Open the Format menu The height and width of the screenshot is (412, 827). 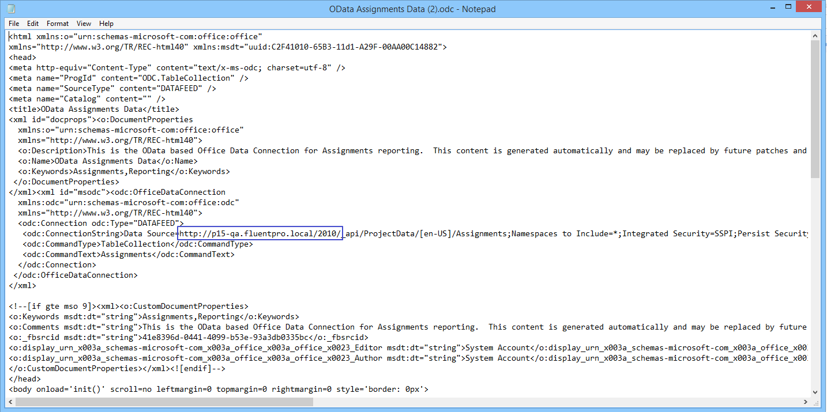(58, 24)
